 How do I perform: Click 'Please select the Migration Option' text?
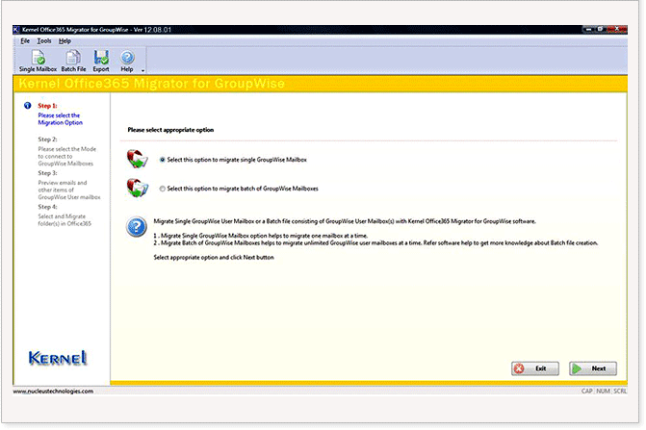tap(60, 119)
